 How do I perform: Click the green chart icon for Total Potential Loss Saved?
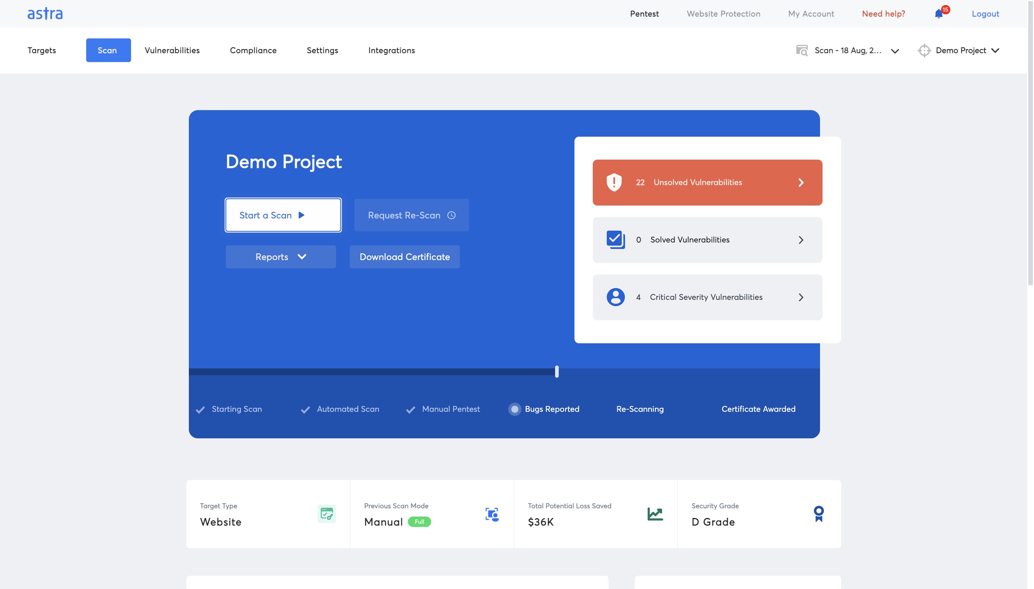[x=655, y=513]
